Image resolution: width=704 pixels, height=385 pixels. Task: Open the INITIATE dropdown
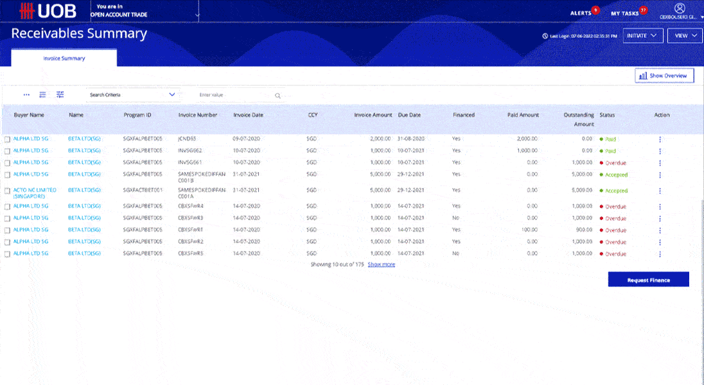click(643, 36)
